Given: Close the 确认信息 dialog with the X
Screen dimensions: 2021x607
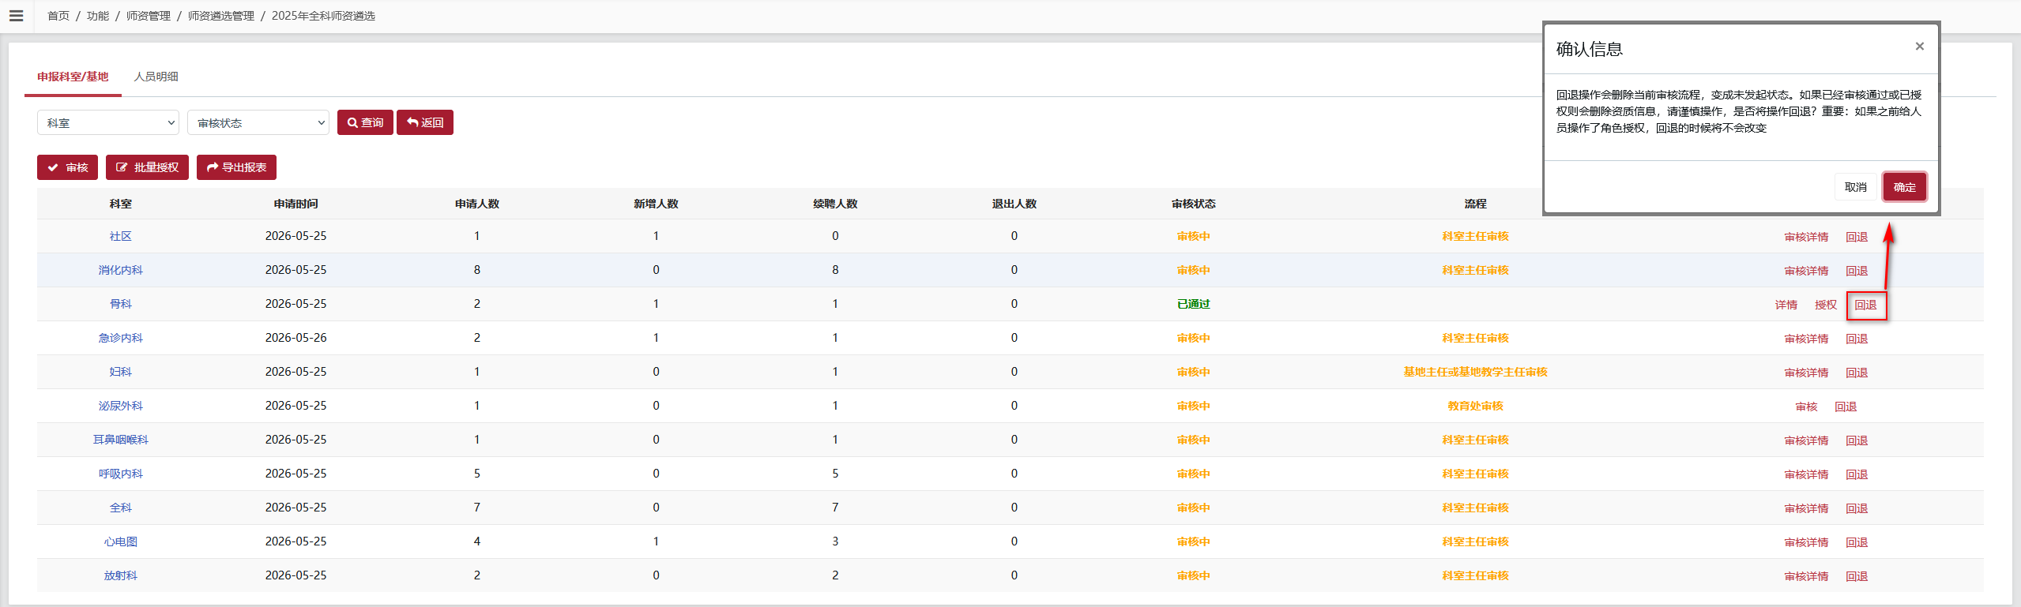Looking at the screenshot, I should [x=1919, y=47].
